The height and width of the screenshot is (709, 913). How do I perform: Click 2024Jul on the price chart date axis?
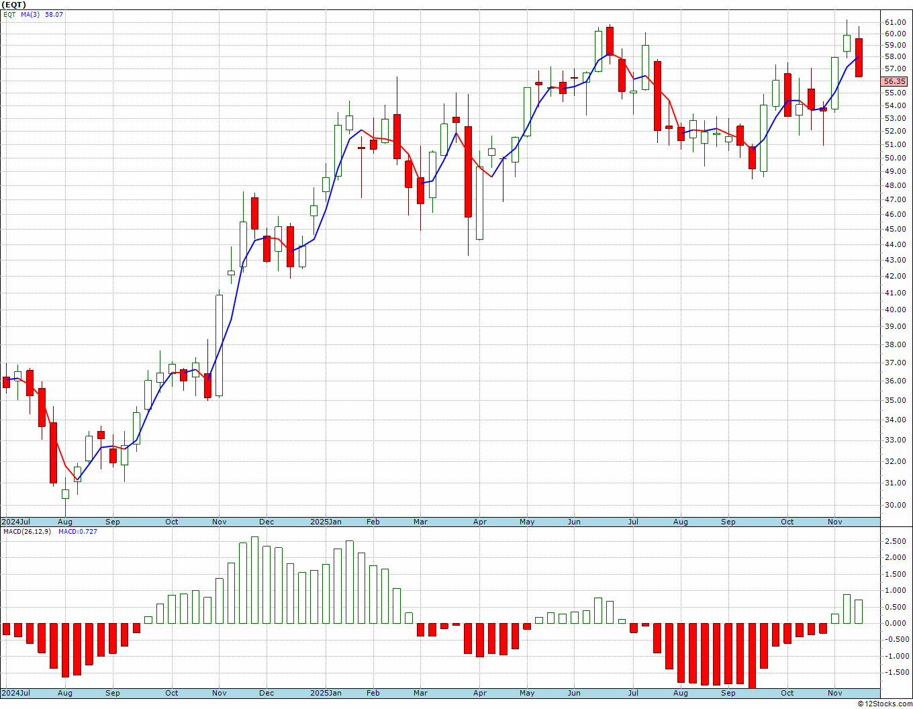pos(15,522)
